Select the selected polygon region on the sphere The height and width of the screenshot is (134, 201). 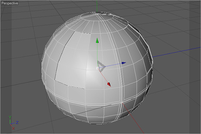(73, 60)
